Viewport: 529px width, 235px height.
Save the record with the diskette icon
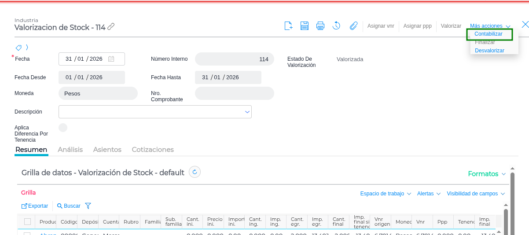click(x=304, y=26)
